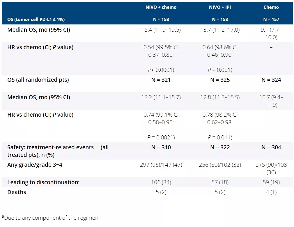Image resolution: width=294 pixels, height=227 pixels.
Task: Select the OS (tumor cell PD-L1 ≥ 1%) heading
Action: (36, 19)
